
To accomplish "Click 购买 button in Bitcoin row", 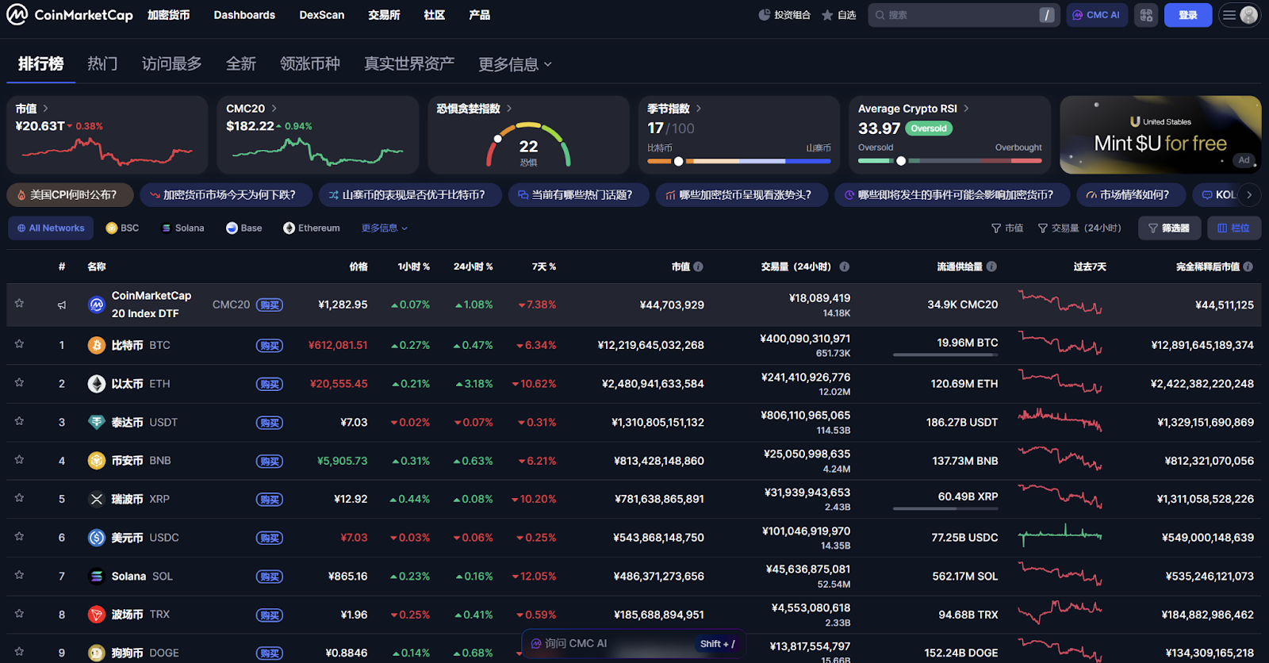I will point(270,346).
